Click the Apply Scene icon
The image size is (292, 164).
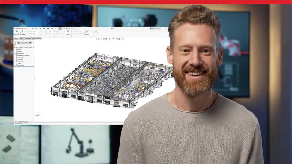[120, 39]
